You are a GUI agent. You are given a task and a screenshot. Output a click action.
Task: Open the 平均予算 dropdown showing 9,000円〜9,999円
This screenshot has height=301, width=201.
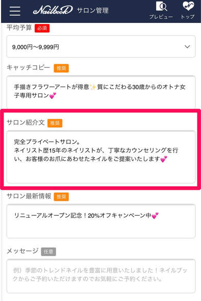101,46
